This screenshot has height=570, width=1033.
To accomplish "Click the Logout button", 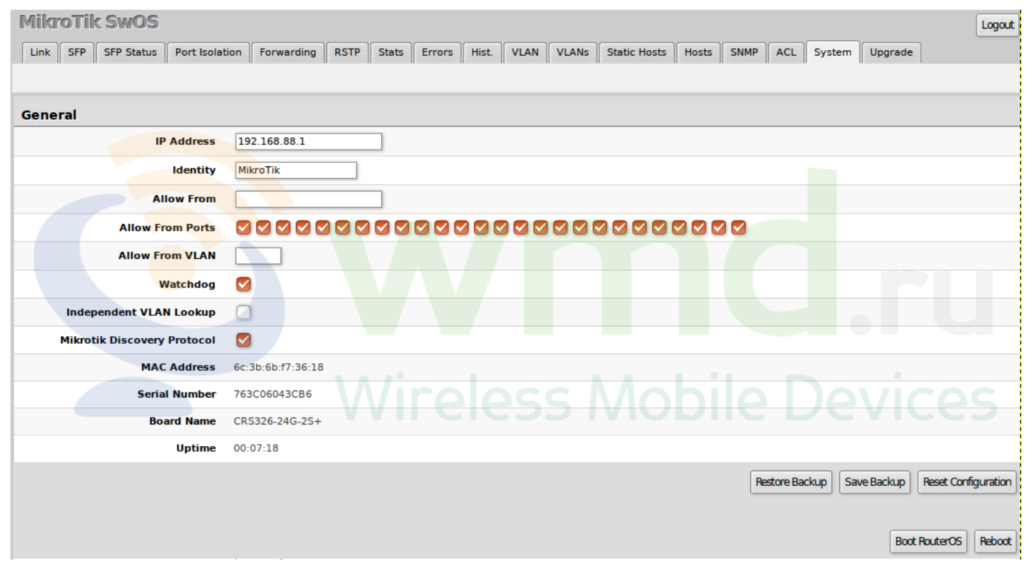I will click(x=997, y=25).
